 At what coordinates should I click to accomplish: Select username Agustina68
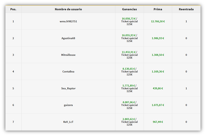[x=68, y=38]
